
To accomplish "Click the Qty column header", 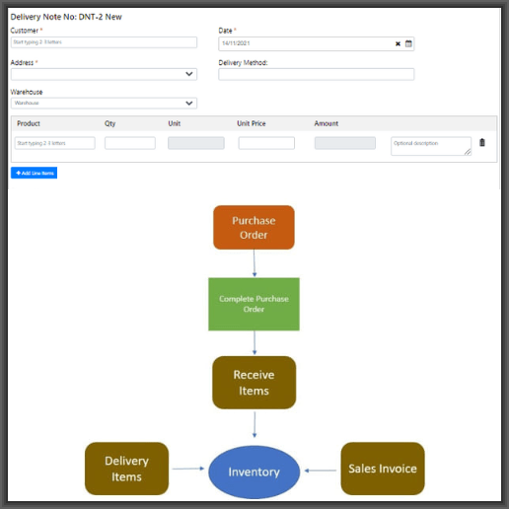I will [110, 123].
